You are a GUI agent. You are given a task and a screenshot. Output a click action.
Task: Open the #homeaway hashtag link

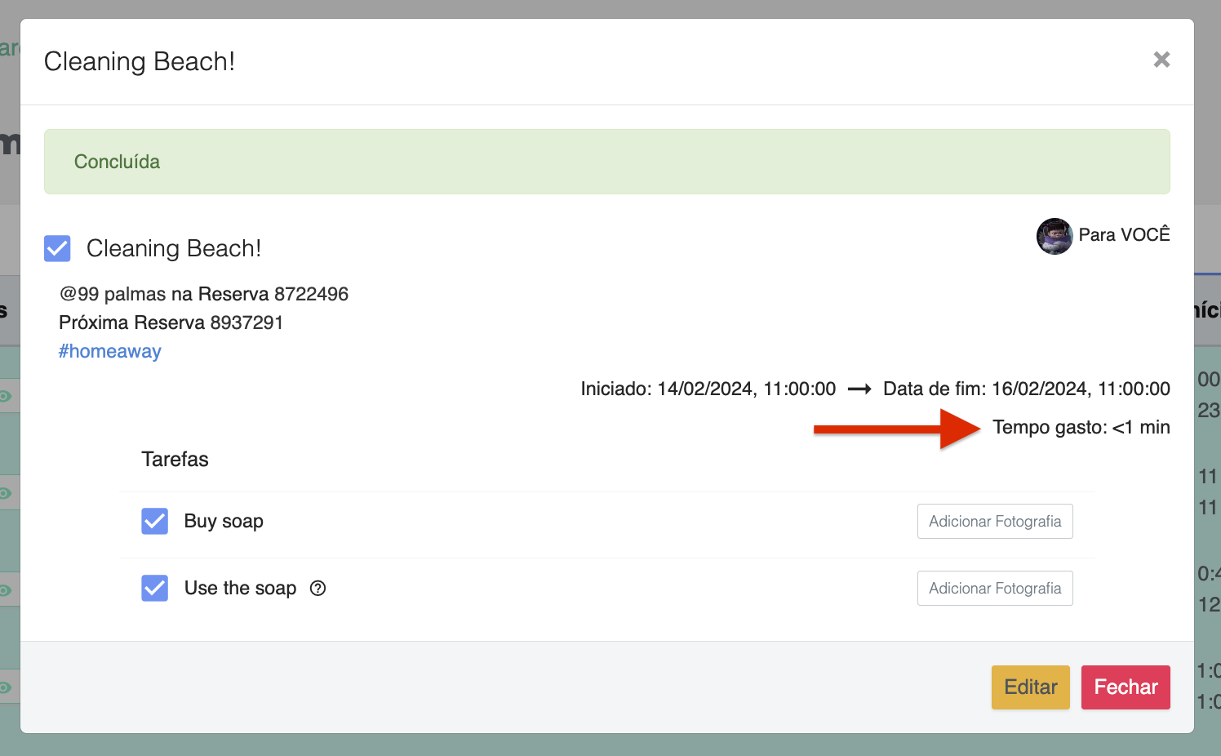(x=110, y=351)
